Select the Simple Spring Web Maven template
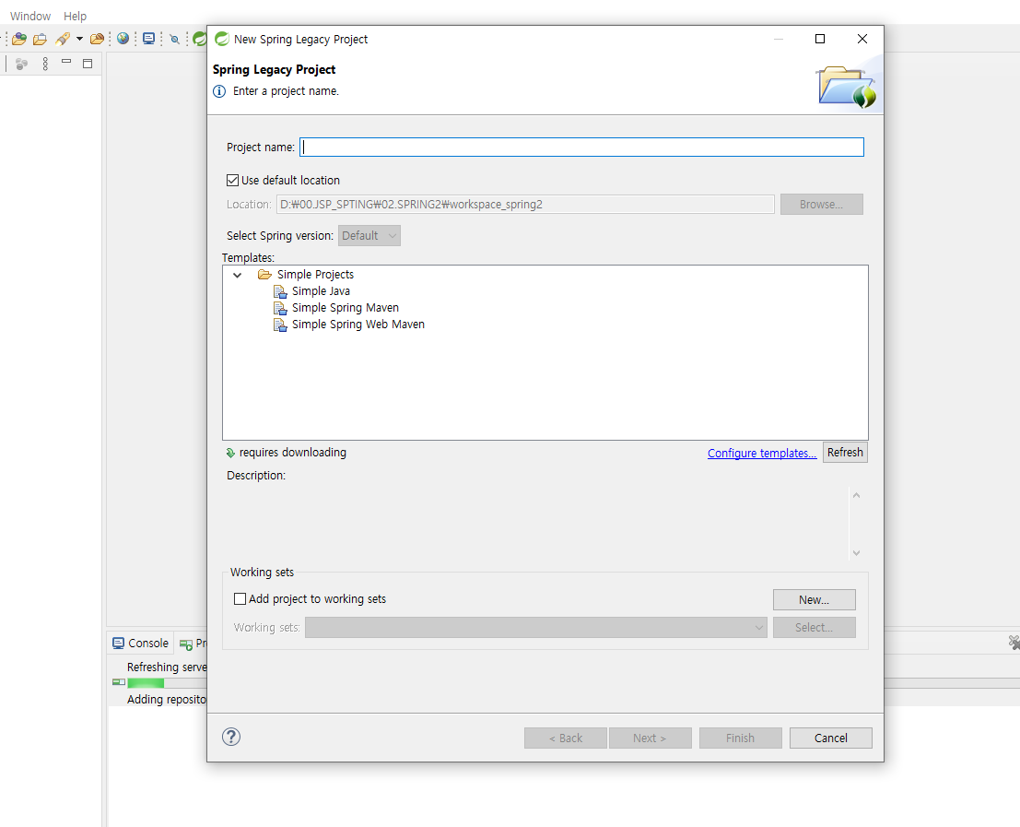The height and width of the screenshot is (827, 1020). coord(358,324)
